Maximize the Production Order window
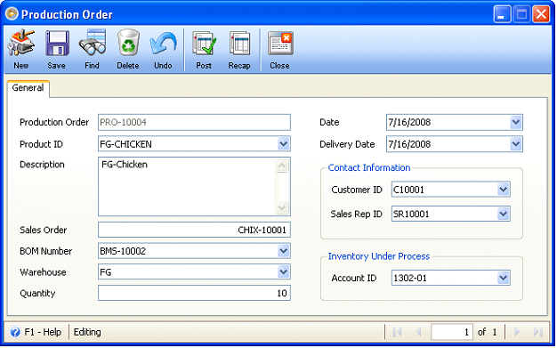The height and width of the screenshot is (348, 557). coord(521,14)
